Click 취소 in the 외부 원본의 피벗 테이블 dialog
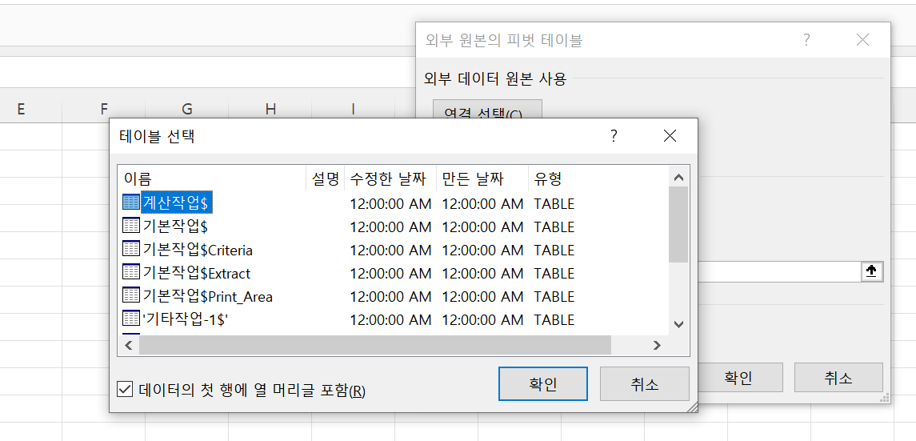916x441 pixels. pyautogui.click(x=838, y=378)
